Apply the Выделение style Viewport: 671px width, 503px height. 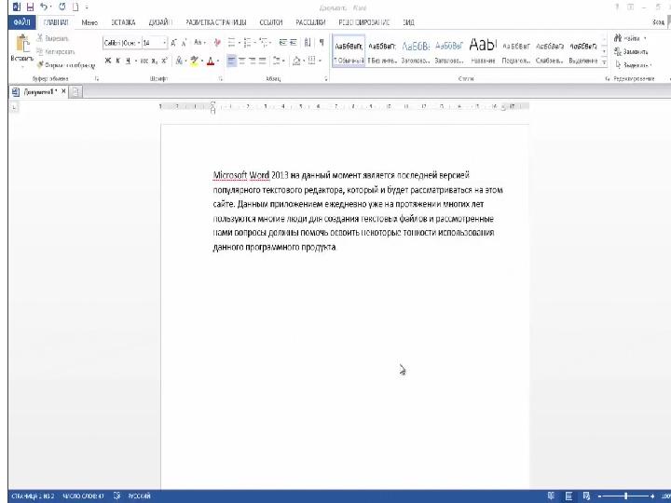583,51
